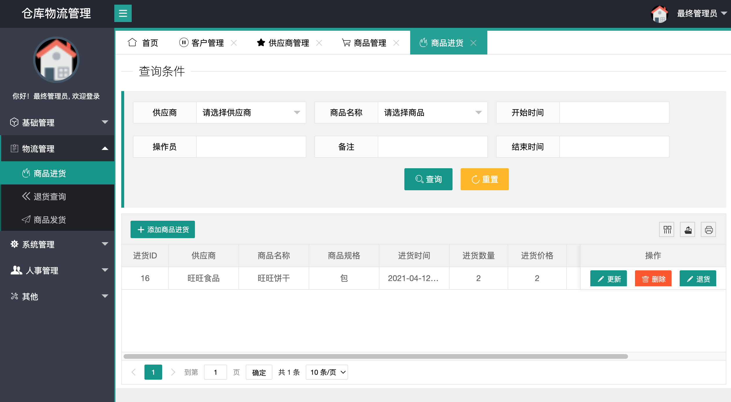Click the 结束时间 input field

[x=614, y=147]
